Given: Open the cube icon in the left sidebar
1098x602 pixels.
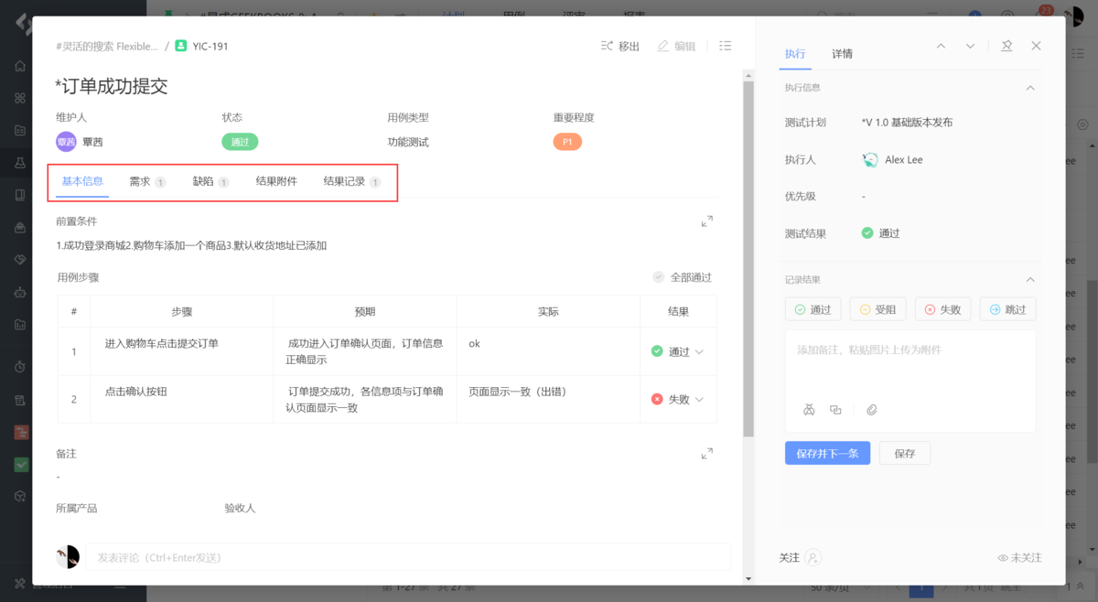Looking at the screenshot, I should [20, 496].
